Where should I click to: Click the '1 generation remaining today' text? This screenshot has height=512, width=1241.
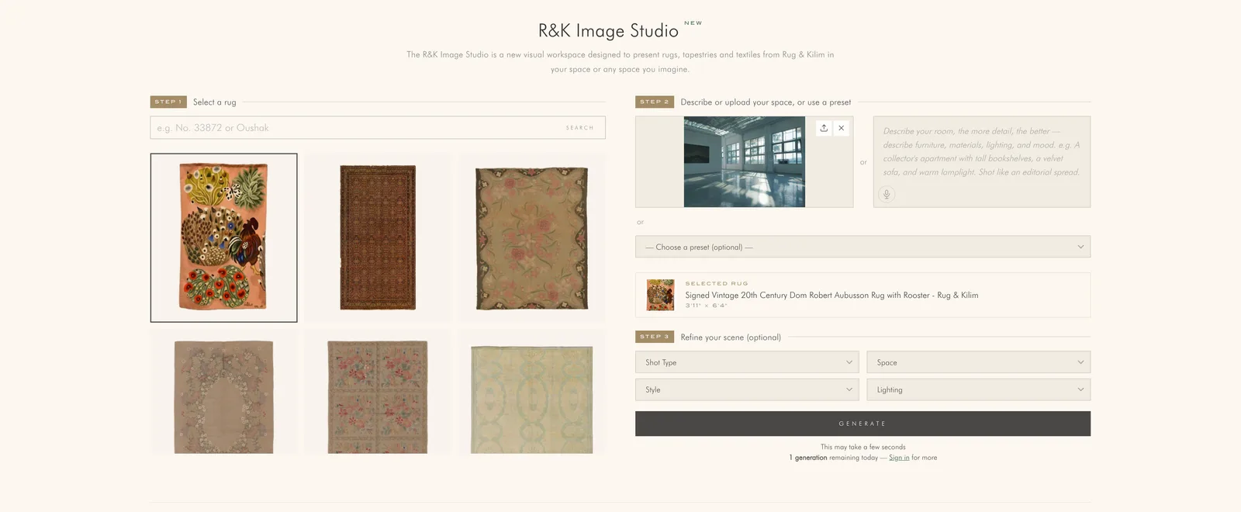[x=833, y=458]
